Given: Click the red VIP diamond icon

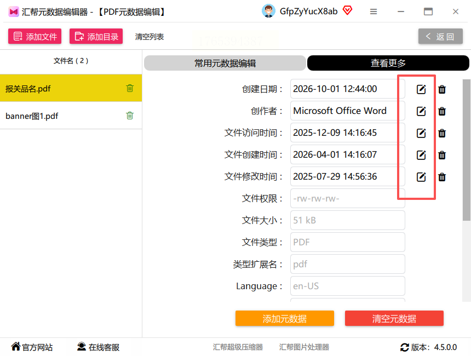Looking at the screenshot, I should click(348, 11).
